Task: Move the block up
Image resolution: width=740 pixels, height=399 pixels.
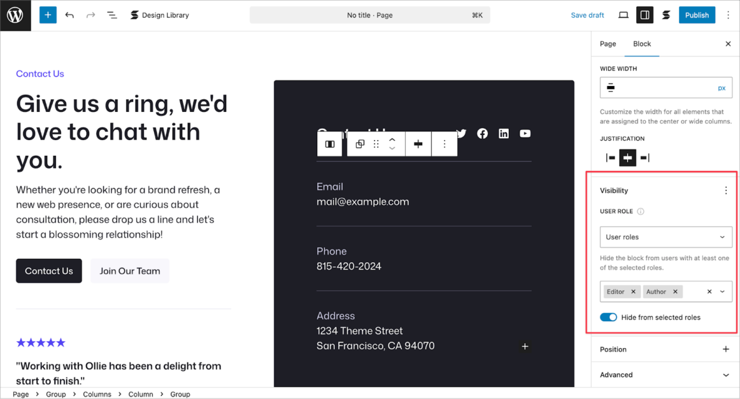Action: [392, 139]
